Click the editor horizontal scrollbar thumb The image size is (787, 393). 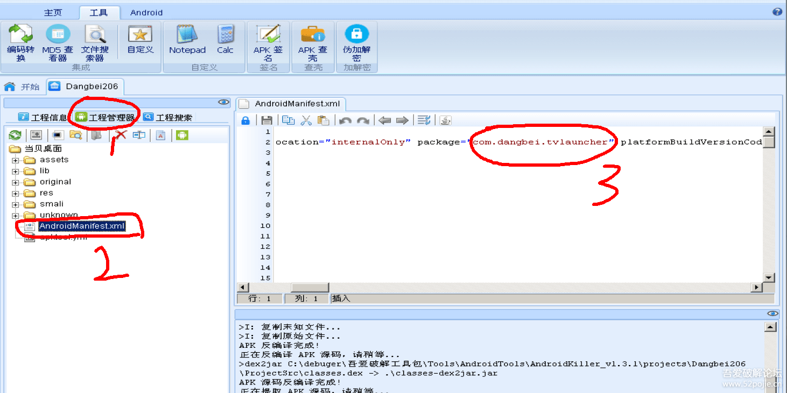click(x=310, y=288)
